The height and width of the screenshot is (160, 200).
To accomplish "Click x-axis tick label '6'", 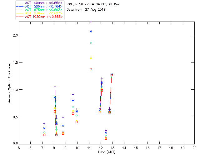I will (31, 148).
